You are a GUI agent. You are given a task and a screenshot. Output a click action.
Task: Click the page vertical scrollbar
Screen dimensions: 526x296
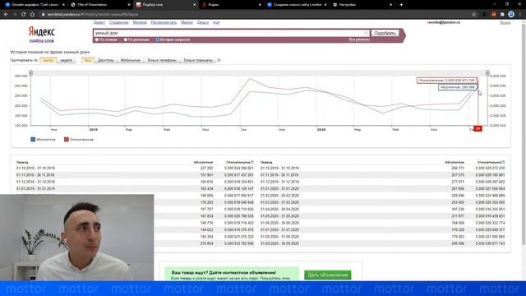[x=524, y=134]
